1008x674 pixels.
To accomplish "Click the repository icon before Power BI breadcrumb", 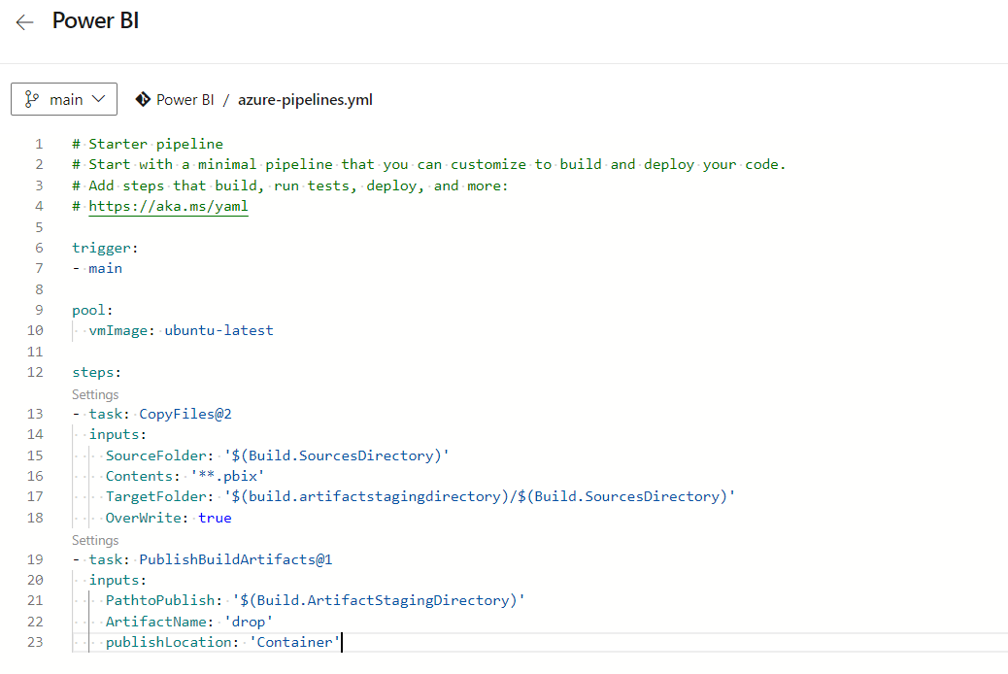I will click(144, 99).
